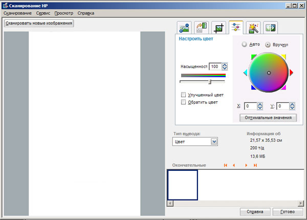This screenshot has width=307, height=220.
Task: Open the Сканирование menu
Action: point(17,13)
